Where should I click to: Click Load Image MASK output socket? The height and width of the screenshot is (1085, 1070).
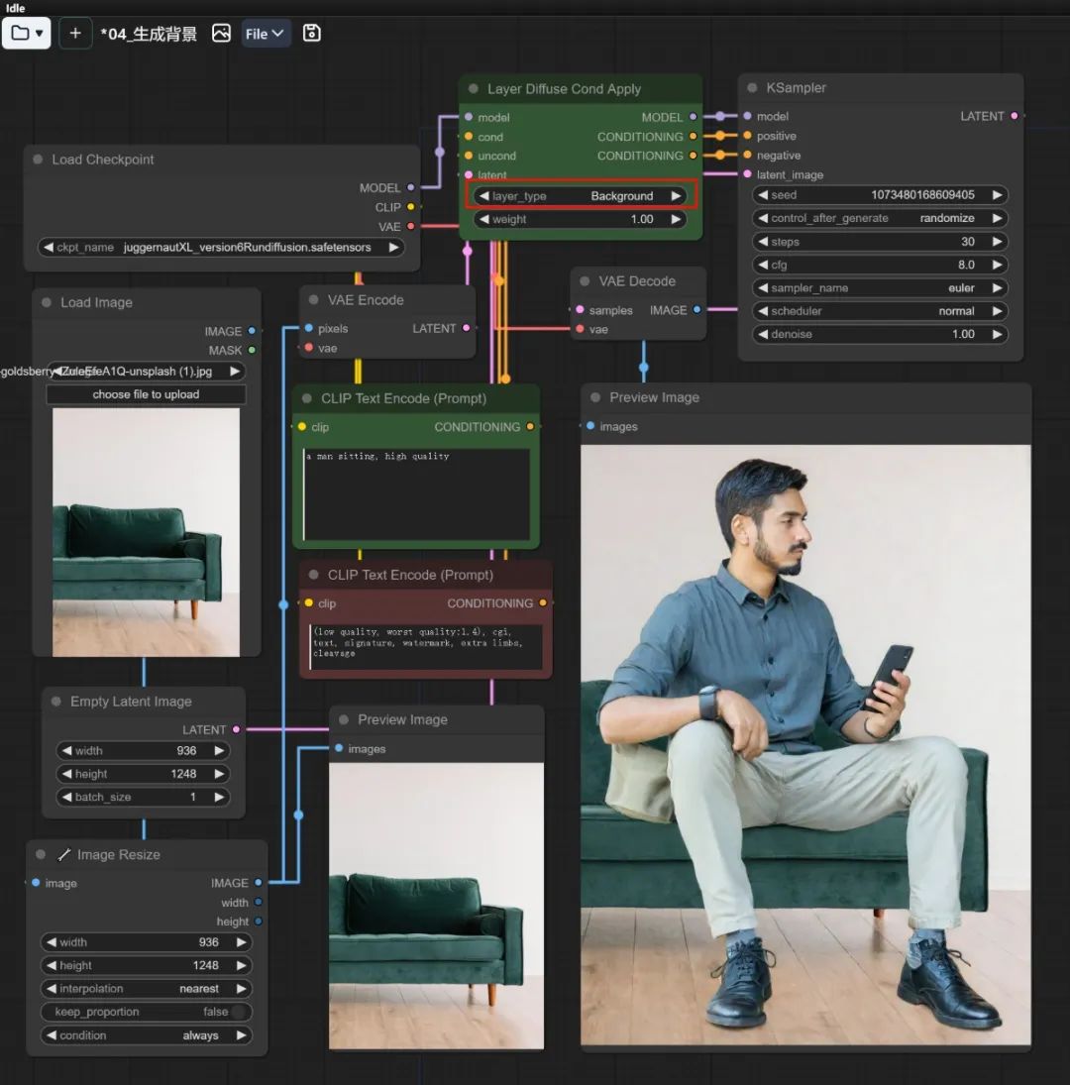252,350
